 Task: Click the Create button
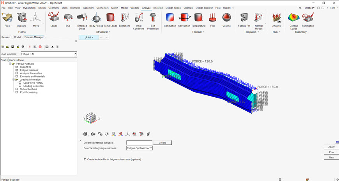click(x=162, y=143)
